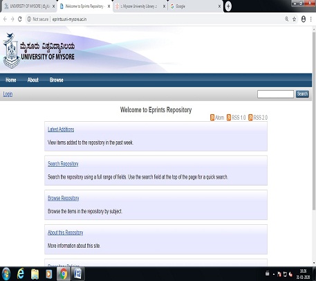Click text 'More information about this site.'
The width and height of the screenshot is (316, 281).
tap(74, 246)
